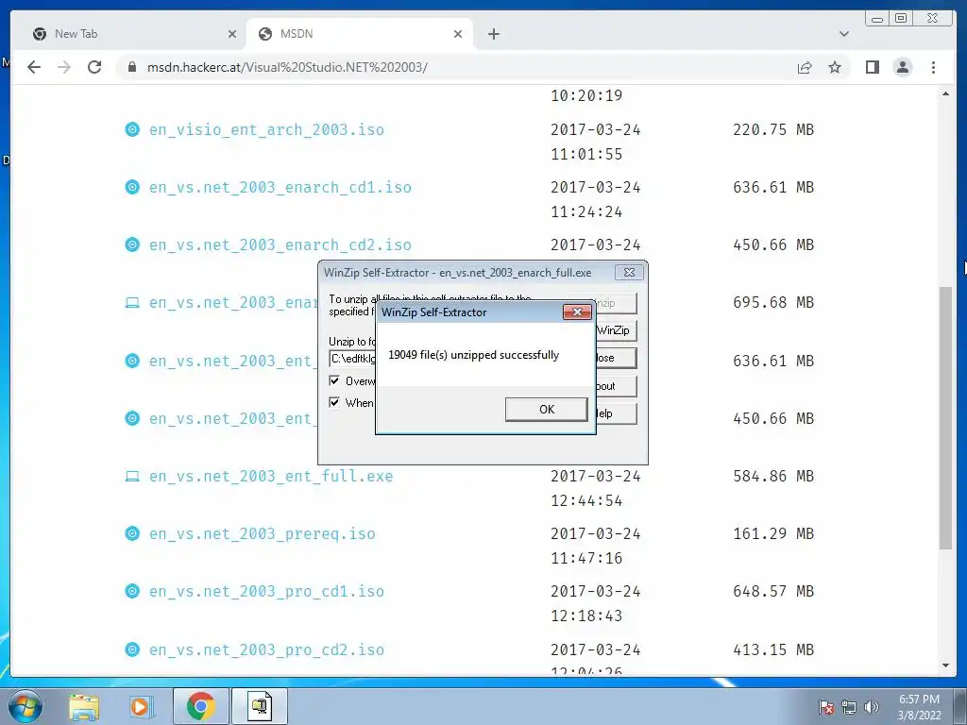
Task: Switch to the MSDN tab
Action: pos(360,34)
